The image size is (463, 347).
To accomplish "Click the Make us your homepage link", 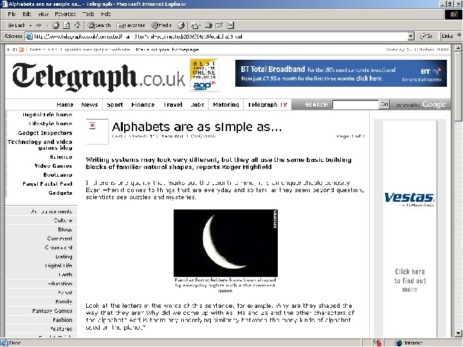I will (x=167, y=49).
